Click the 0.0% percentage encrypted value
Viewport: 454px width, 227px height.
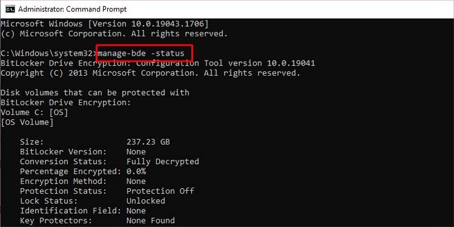(x=136, y=171)
